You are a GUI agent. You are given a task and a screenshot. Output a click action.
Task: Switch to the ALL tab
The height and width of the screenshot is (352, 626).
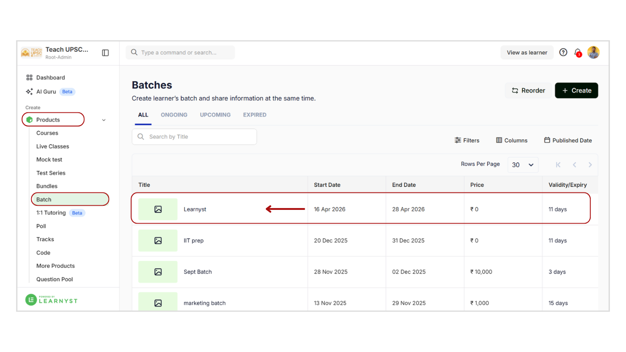(x=143, y=115)
